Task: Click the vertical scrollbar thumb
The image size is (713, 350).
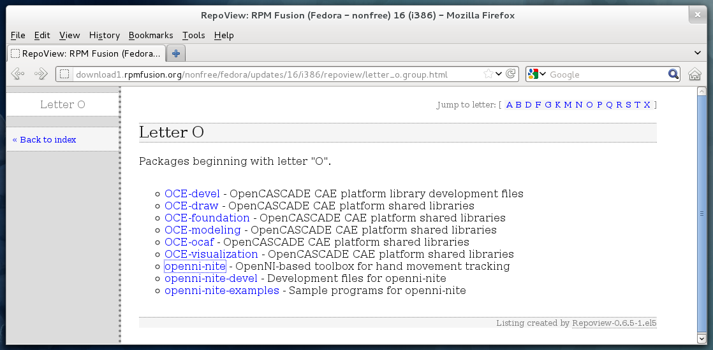Action: (x=702, y=214)
